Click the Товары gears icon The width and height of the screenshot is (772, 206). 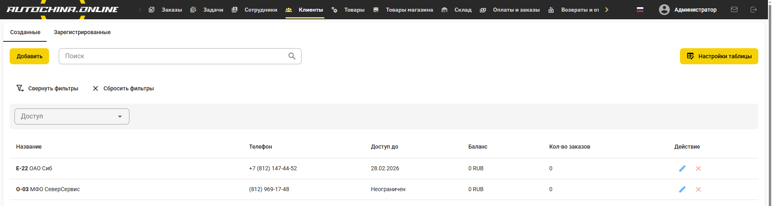click(x=334, y=10)
